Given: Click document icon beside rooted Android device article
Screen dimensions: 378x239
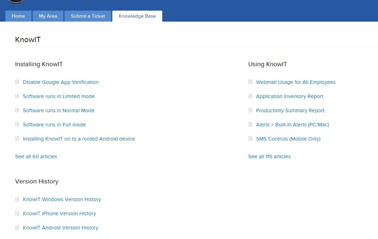Looking at the screenshot, I should tap(17, 139).
